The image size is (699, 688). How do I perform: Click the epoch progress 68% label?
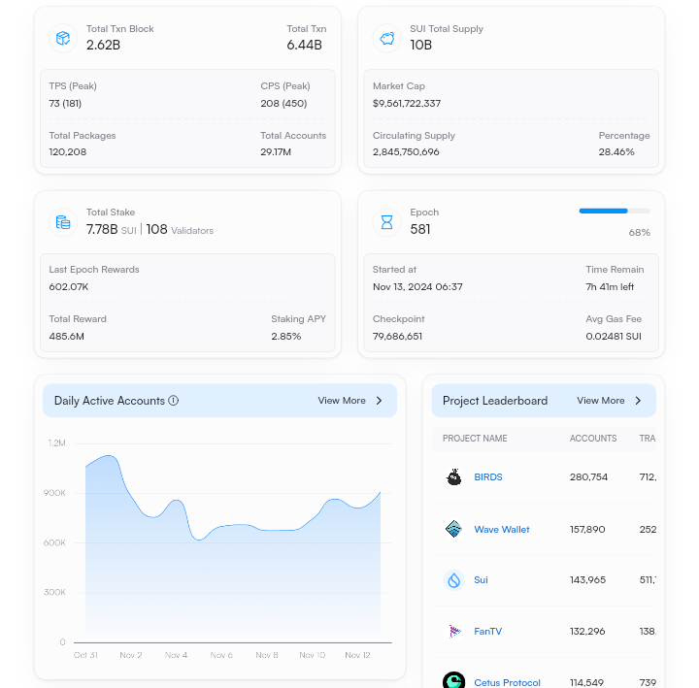pyautogui.click(x=639, y=232)
